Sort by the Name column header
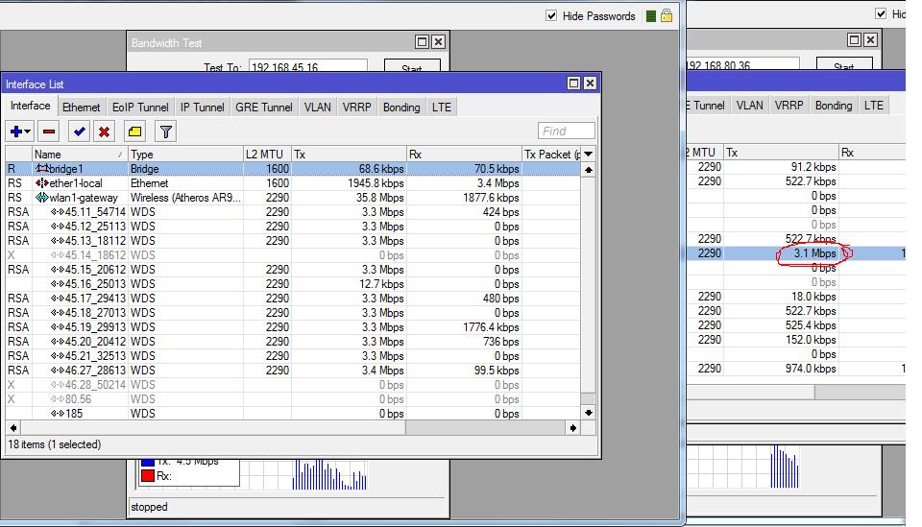 click(79, 155)
